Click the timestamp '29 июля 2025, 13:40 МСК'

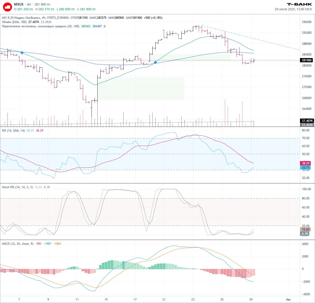pos(293,9)
